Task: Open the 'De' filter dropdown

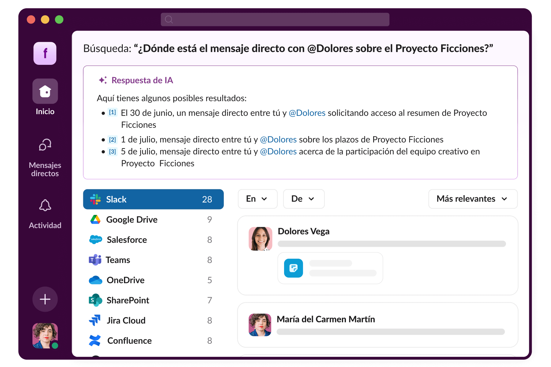Action: click(304, 199)
